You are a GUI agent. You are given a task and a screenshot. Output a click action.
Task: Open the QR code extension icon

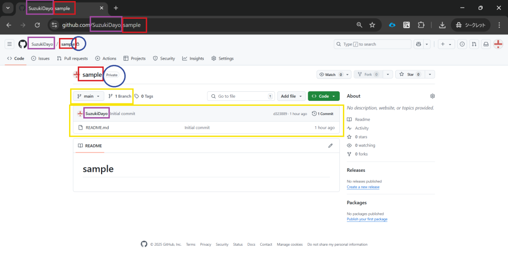click(x=406, y=25)
